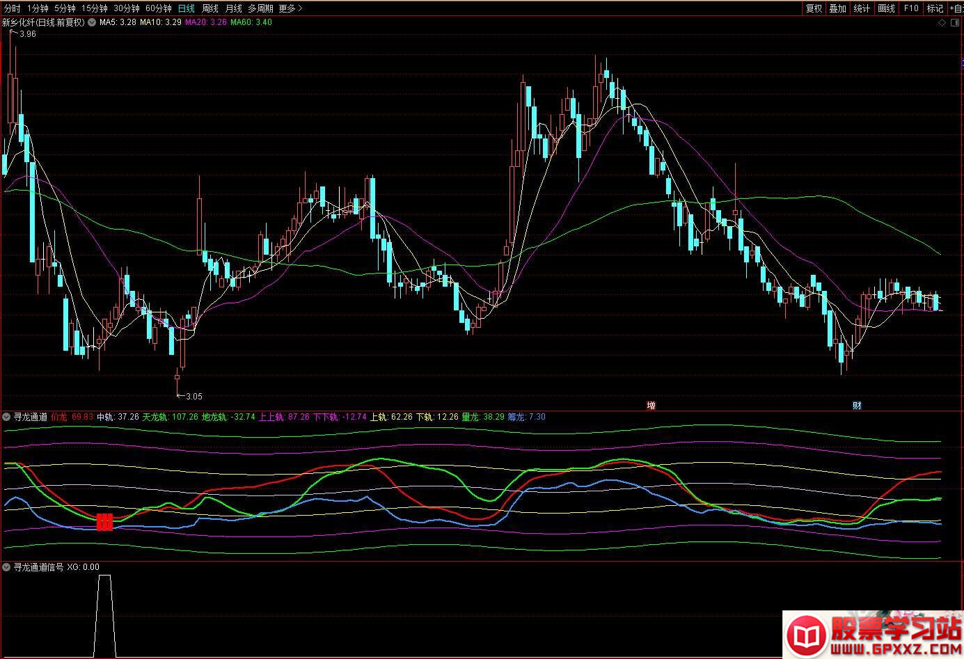Viewport: 964px width, 659px height.
Task: Open F10 company info
Action: [910, 8]
